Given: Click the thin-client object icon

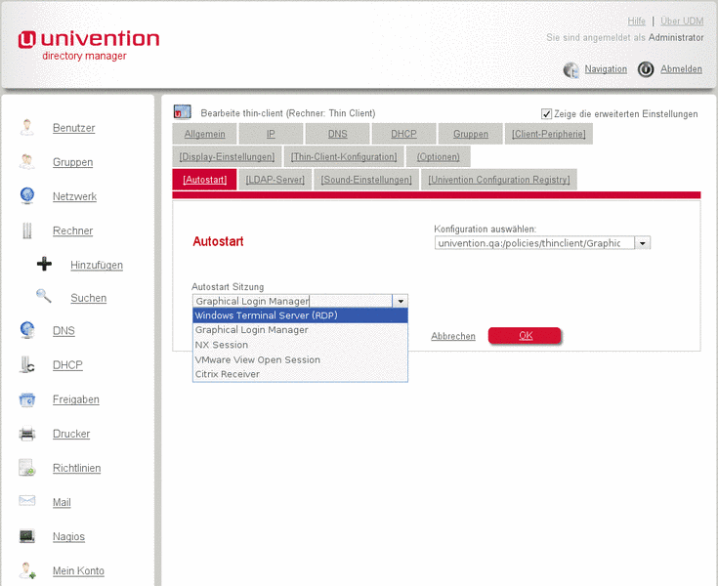Looking at the screenshot, I should [183, 111].
